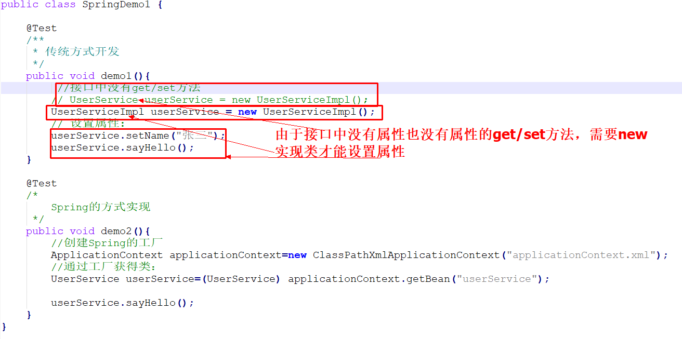Click the comment 接口中没有get/set方法

coord(129,88)
